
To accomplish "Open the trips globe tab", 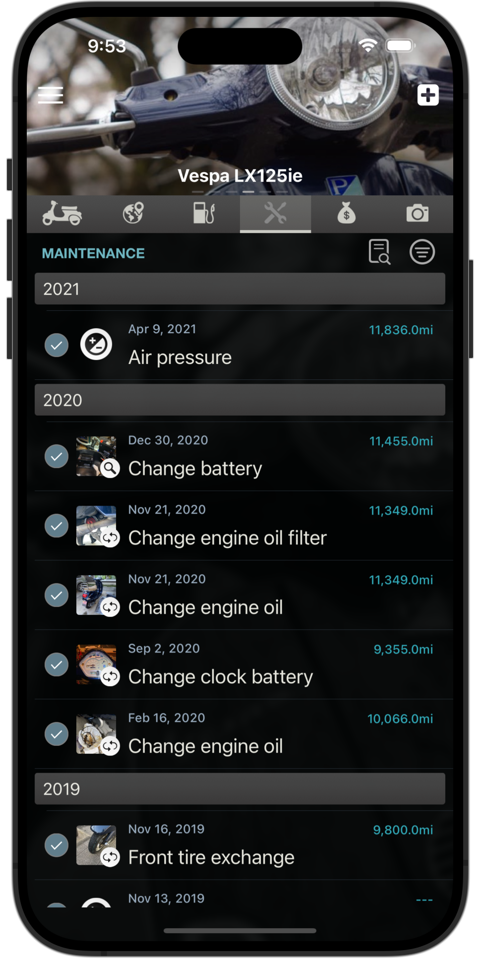I will 133,214.
